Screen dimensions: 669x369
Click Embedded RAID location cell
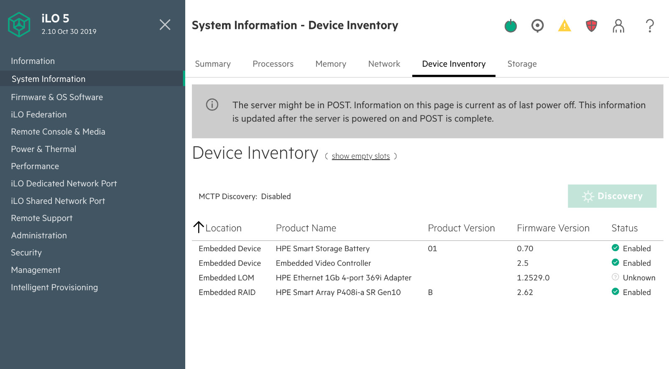(227, 293)
